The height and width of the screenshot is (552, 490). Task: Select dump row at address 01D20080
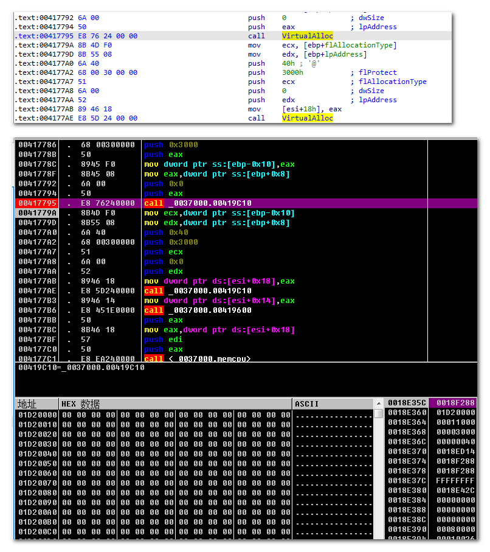194,493
